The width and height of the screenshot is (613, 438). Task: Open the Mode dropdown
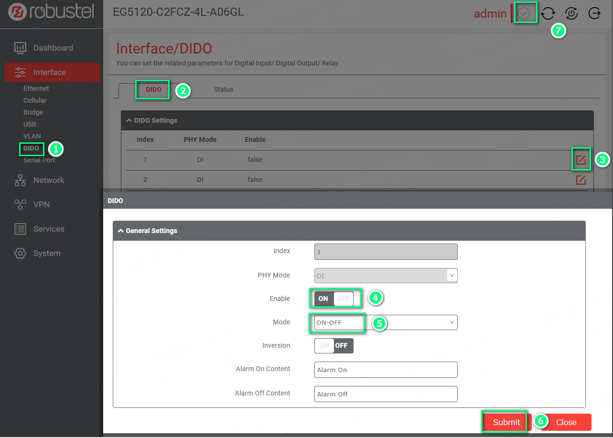pos(386,322)
